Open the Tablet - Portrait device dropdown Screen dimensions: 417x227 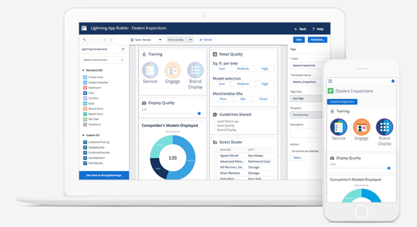click(x=146, y=40)
